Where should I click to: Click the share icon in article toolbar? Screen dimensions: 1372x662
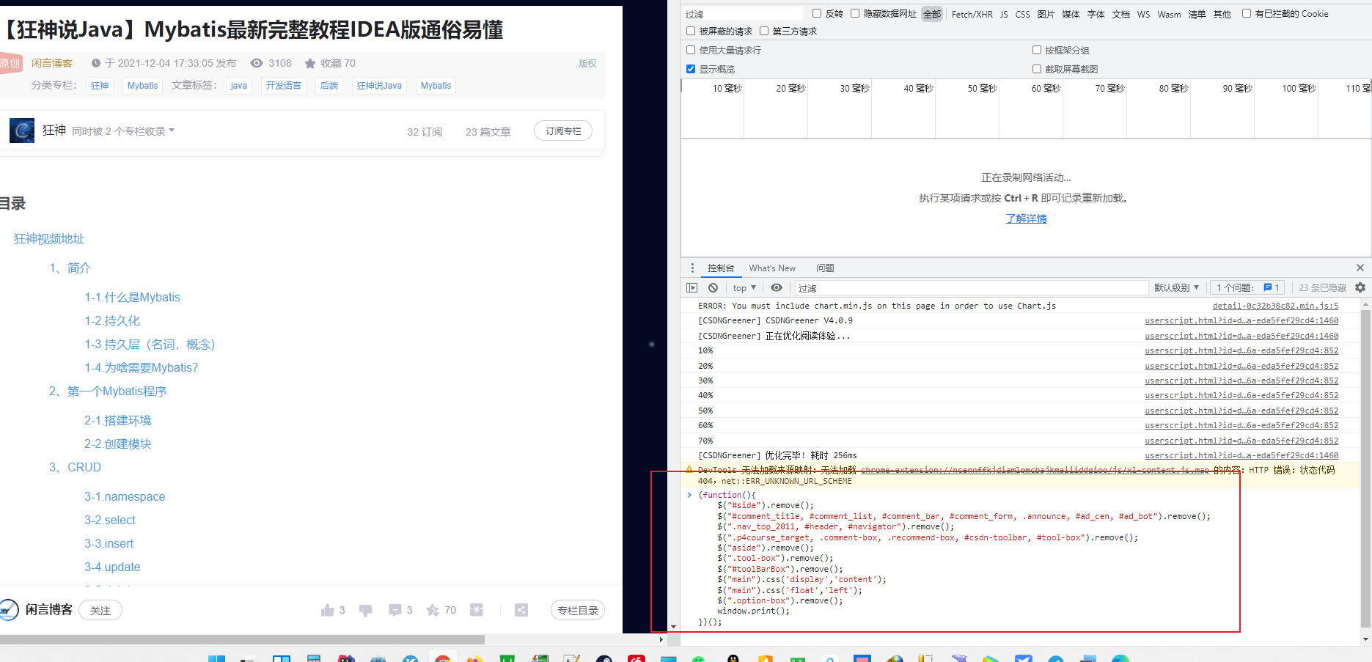tap(521, 610)
